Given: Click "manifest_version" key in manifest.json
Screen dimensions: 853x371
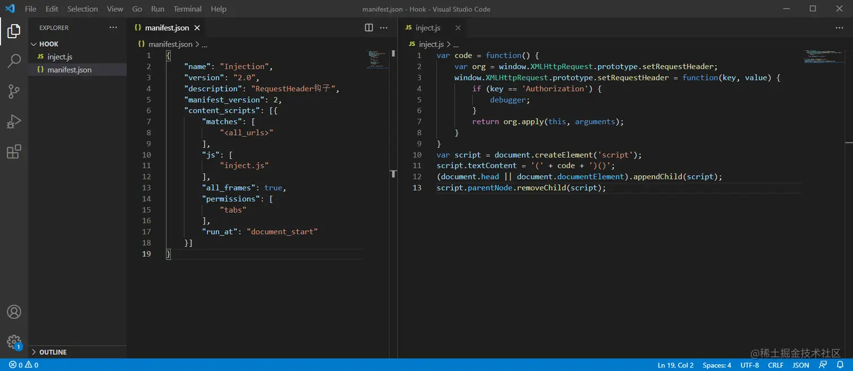Looking at the screenshot, I should pos(225,100).
